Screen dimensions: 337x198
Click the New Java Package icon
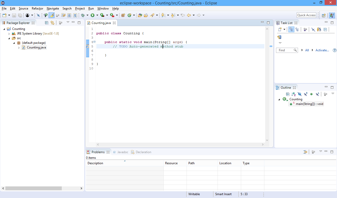coord(123,15)
